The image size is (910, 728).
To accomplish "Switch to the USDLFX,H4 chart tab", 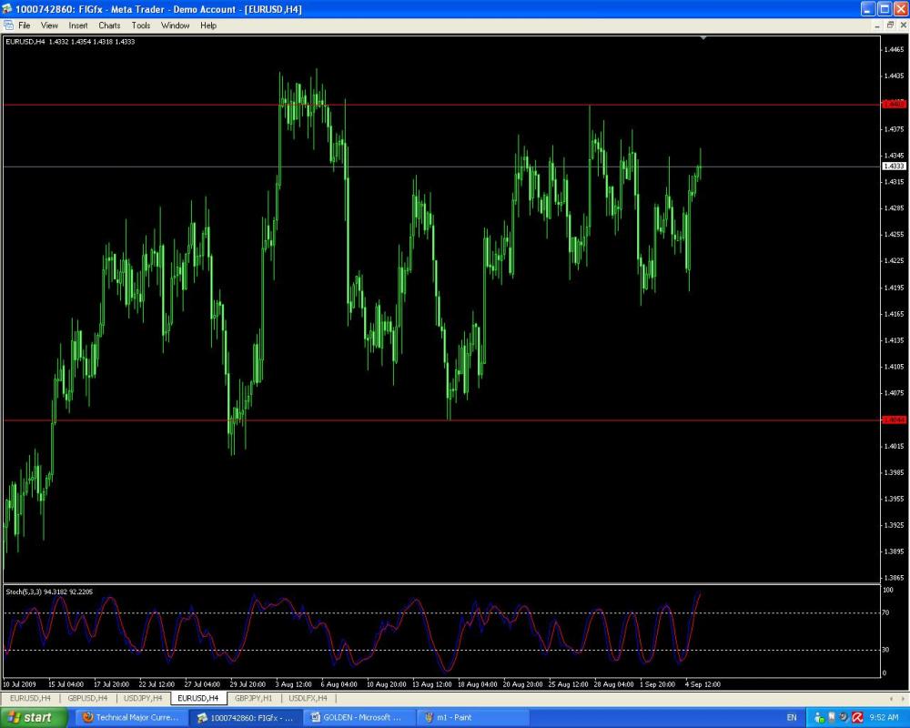I will pos(308,698).
